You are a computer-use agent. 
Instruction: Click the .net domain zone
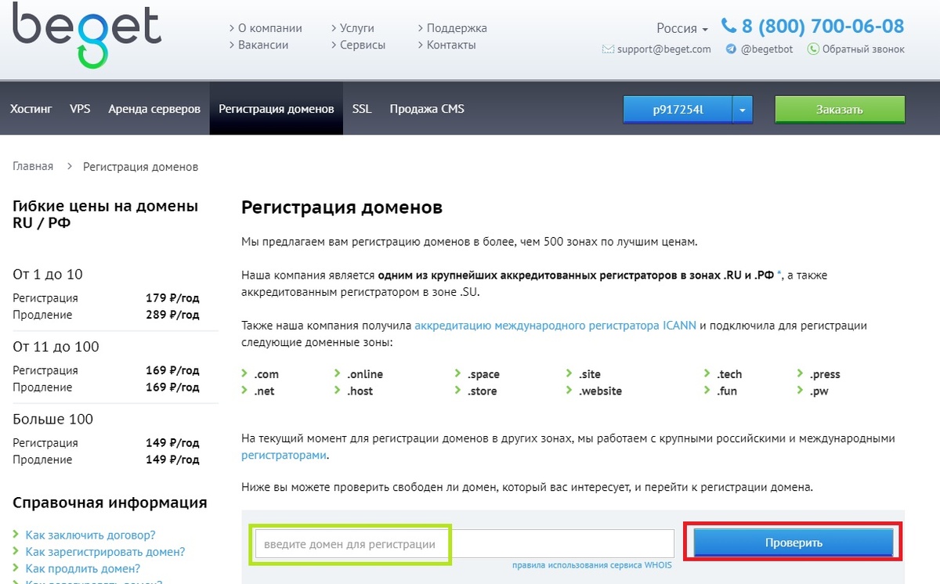click(264, 391)
